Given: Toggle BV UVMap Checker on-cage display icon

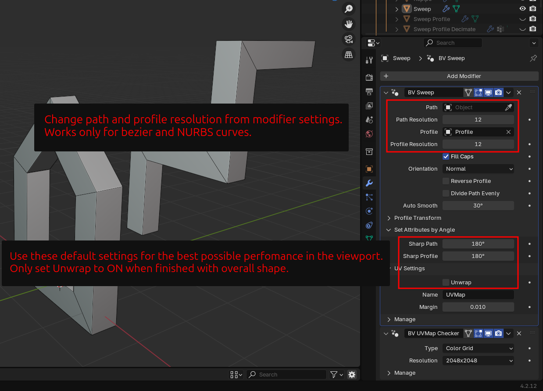Looking at the screenshot, I should pos(468,334).
